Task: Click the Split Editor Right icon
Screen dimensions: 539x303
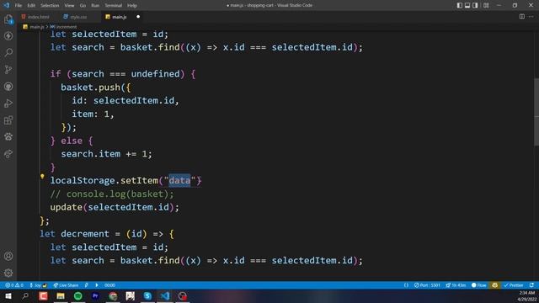Action: pyautogui.click(x=522, y=17)
